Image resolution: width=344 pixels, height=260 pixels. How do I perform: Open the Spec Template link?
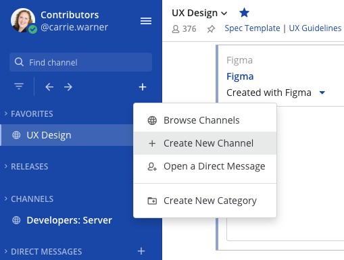pos(252,28)
